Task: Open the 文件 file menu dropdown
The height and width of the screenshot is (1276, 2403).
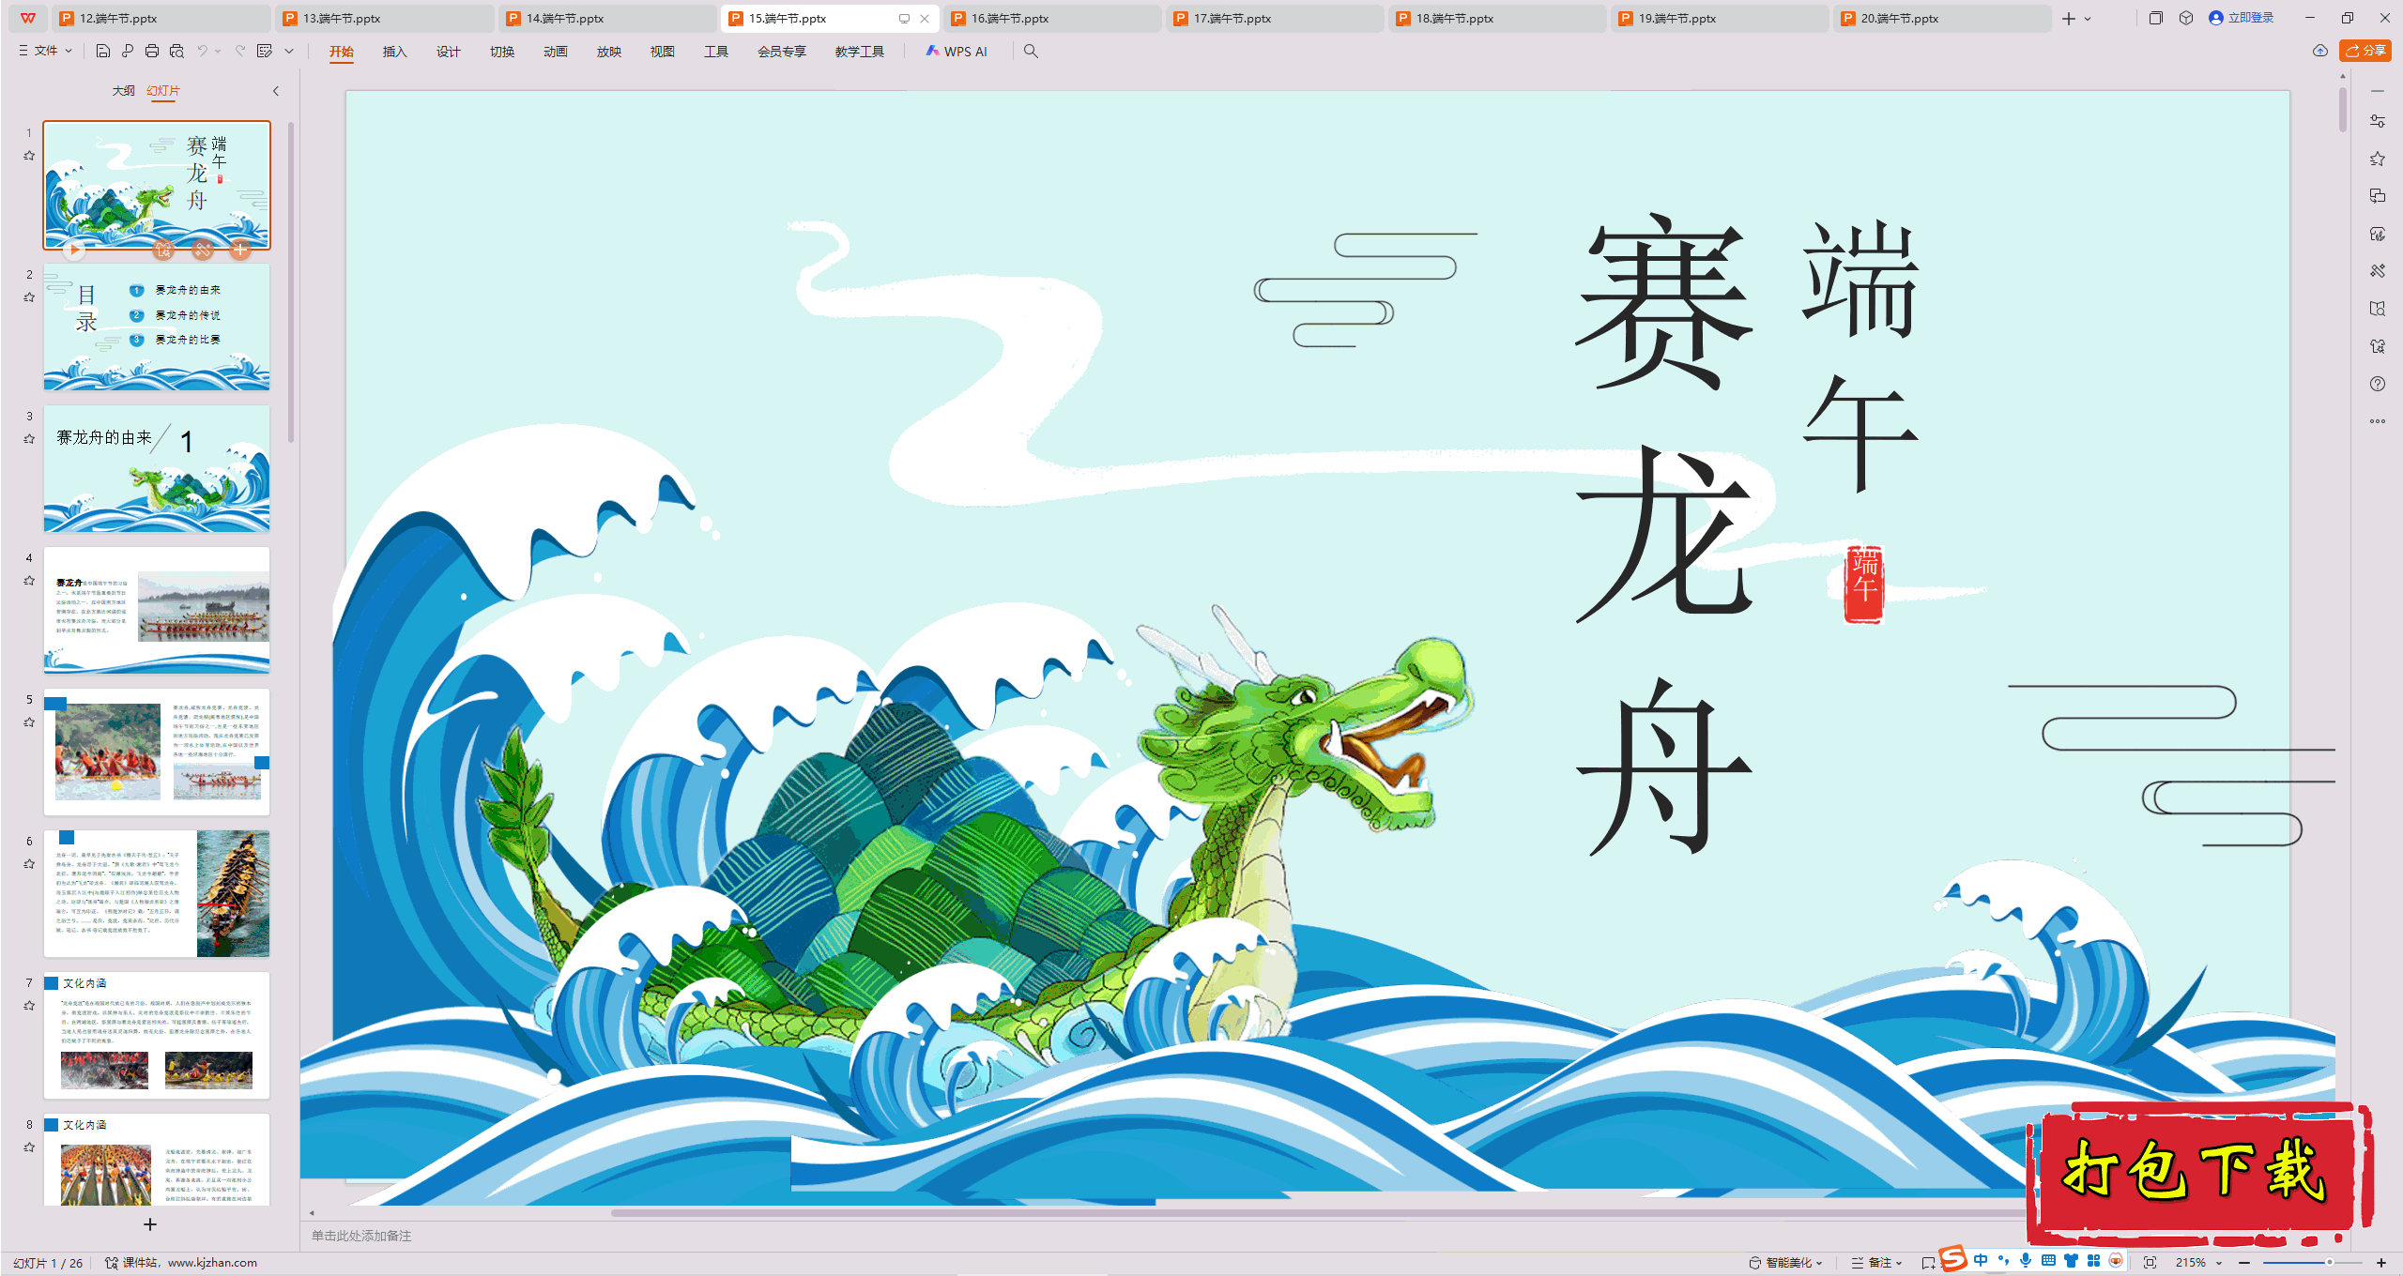Action: (45, 52)
